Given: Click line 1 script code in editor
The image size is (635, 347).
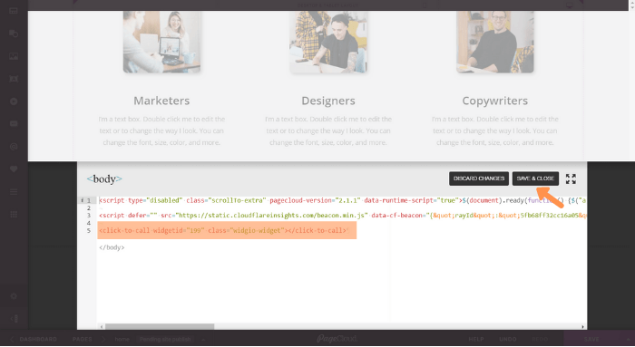Looking at the screenshot, I should (342, 200).
